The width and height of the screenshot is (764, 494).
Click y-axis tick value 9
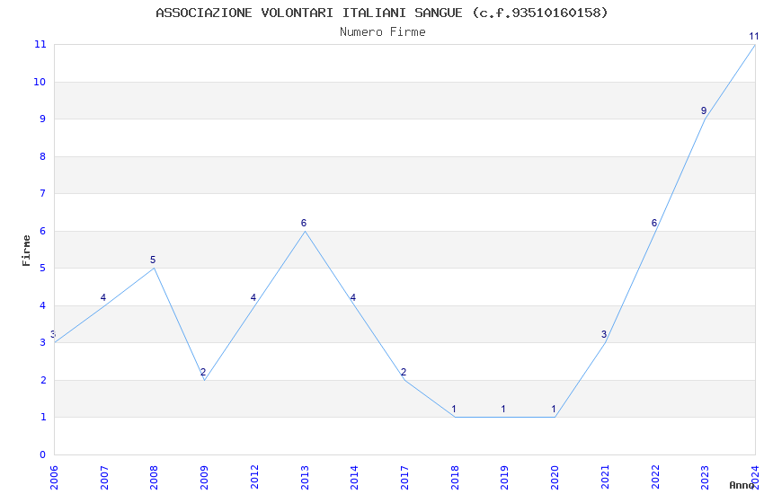[x=43, y=119]
